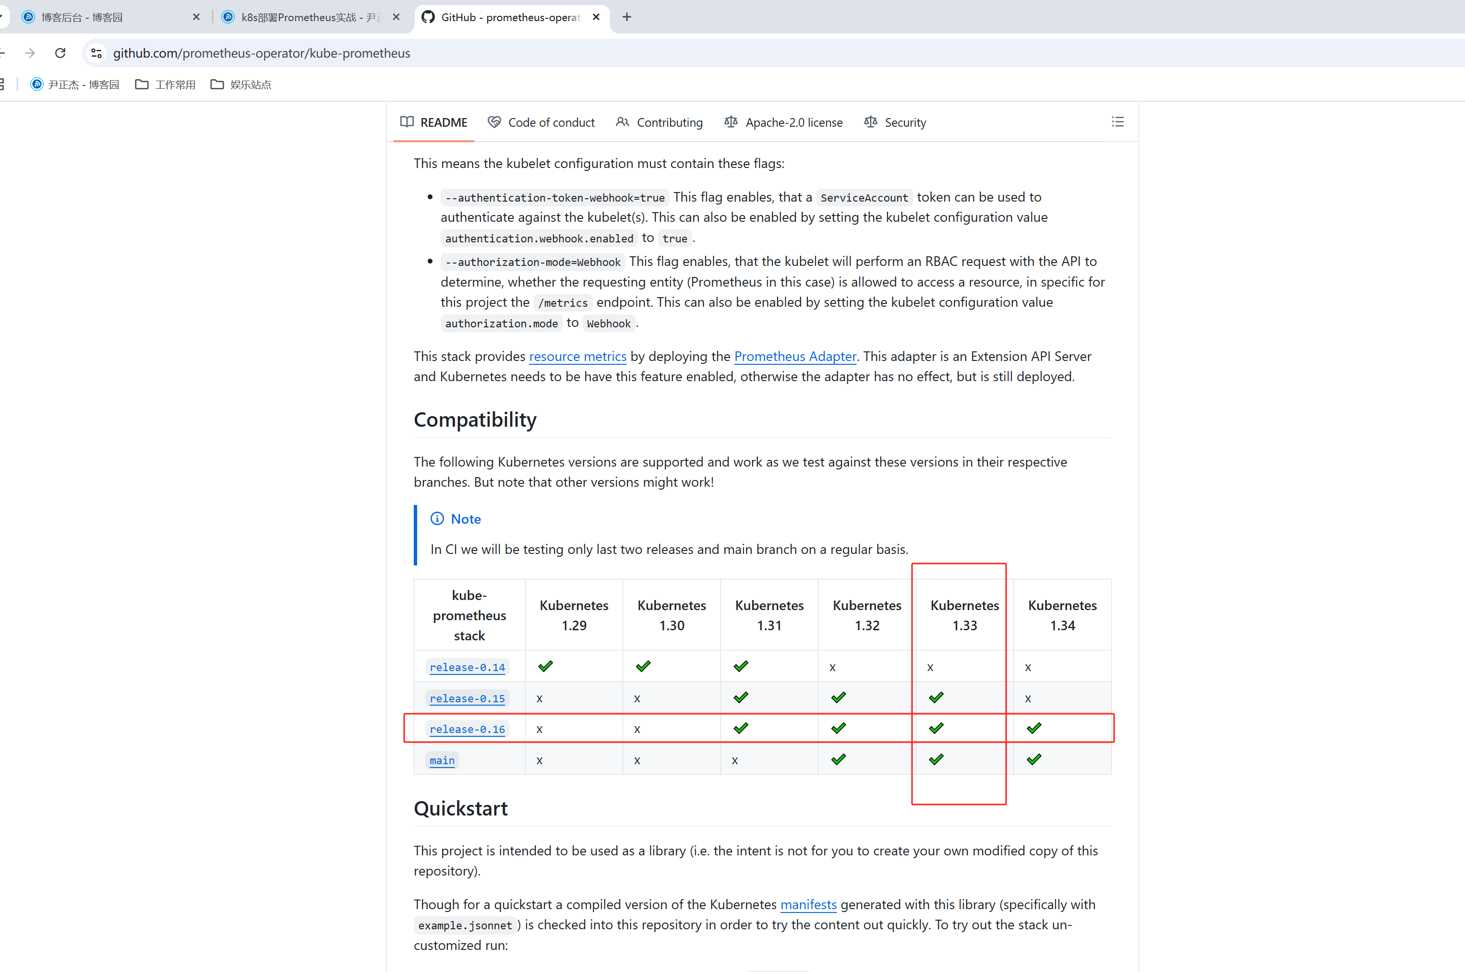Open the 娱乐站点 bookmarks folder

[241, 84]
